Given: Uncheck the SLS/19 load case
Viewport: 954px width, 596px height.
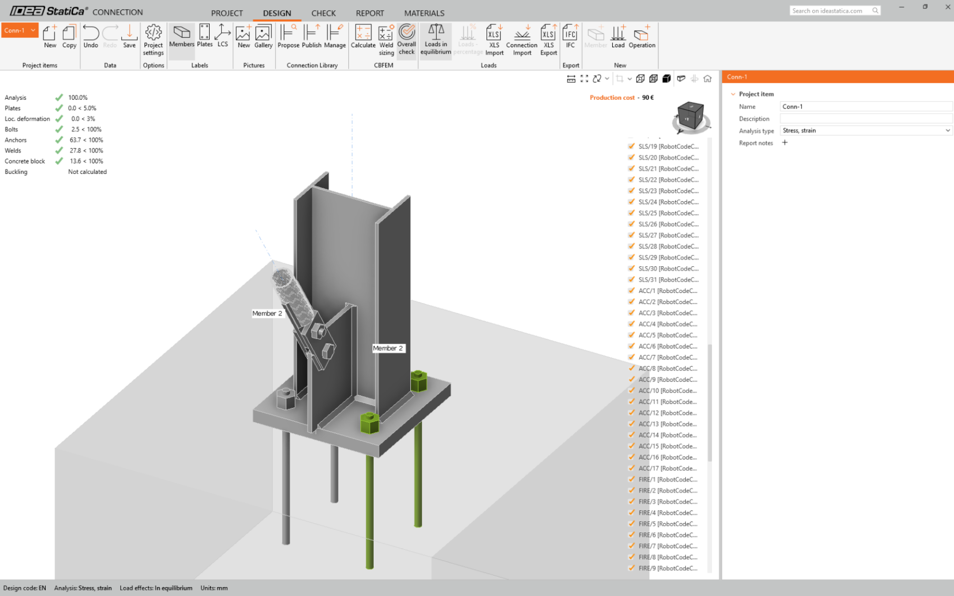Looking at the screenshot, I should 631,147.
